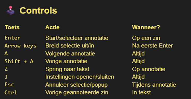This screenshot has width=191, height=99.
Task: Select the Wanneer? column header
Action: click(146, 27)
